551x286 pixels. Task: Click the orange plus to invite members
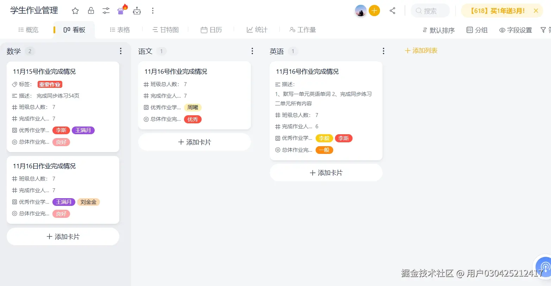pos(374,11)
